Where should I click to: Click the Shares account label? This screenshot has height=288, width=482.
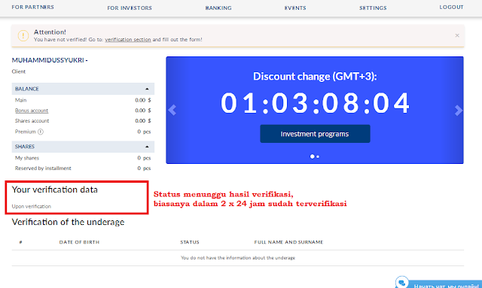coord(32,121)
